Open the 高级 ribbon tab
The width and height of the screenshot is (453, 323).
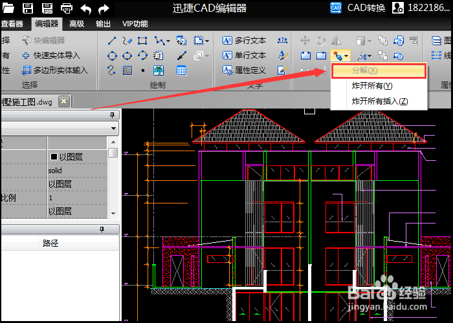[76, 24]
